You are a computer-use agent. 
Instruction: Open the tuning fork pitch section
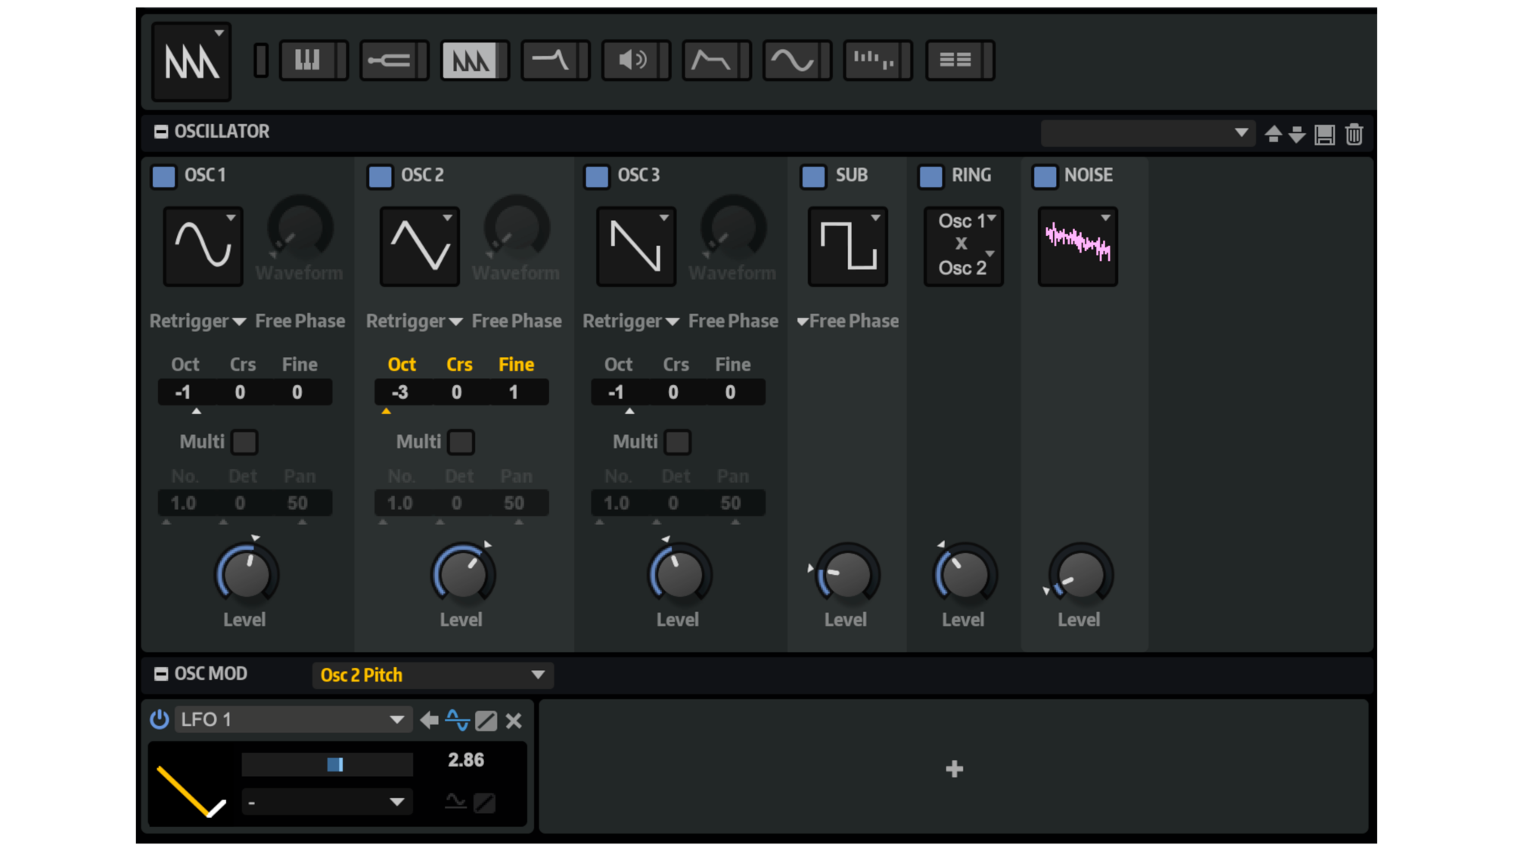point(393,60)
